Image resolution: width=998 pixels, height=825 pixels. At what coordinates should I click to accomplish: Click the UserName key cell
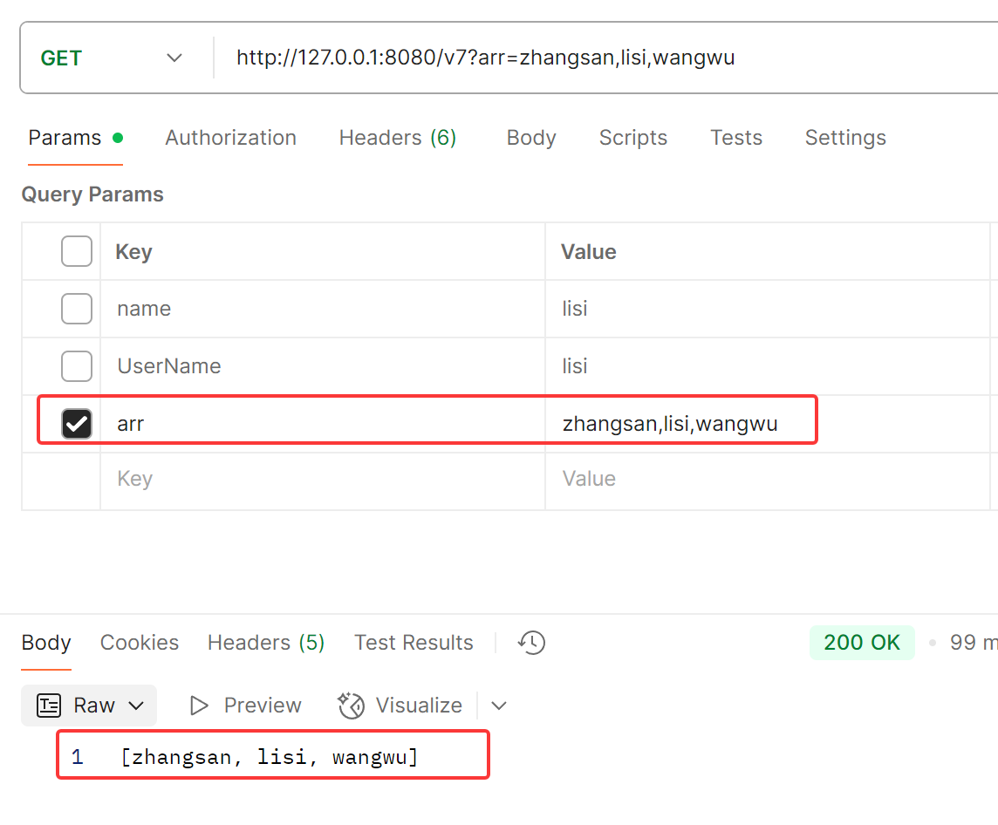click(x=323, y=365)
